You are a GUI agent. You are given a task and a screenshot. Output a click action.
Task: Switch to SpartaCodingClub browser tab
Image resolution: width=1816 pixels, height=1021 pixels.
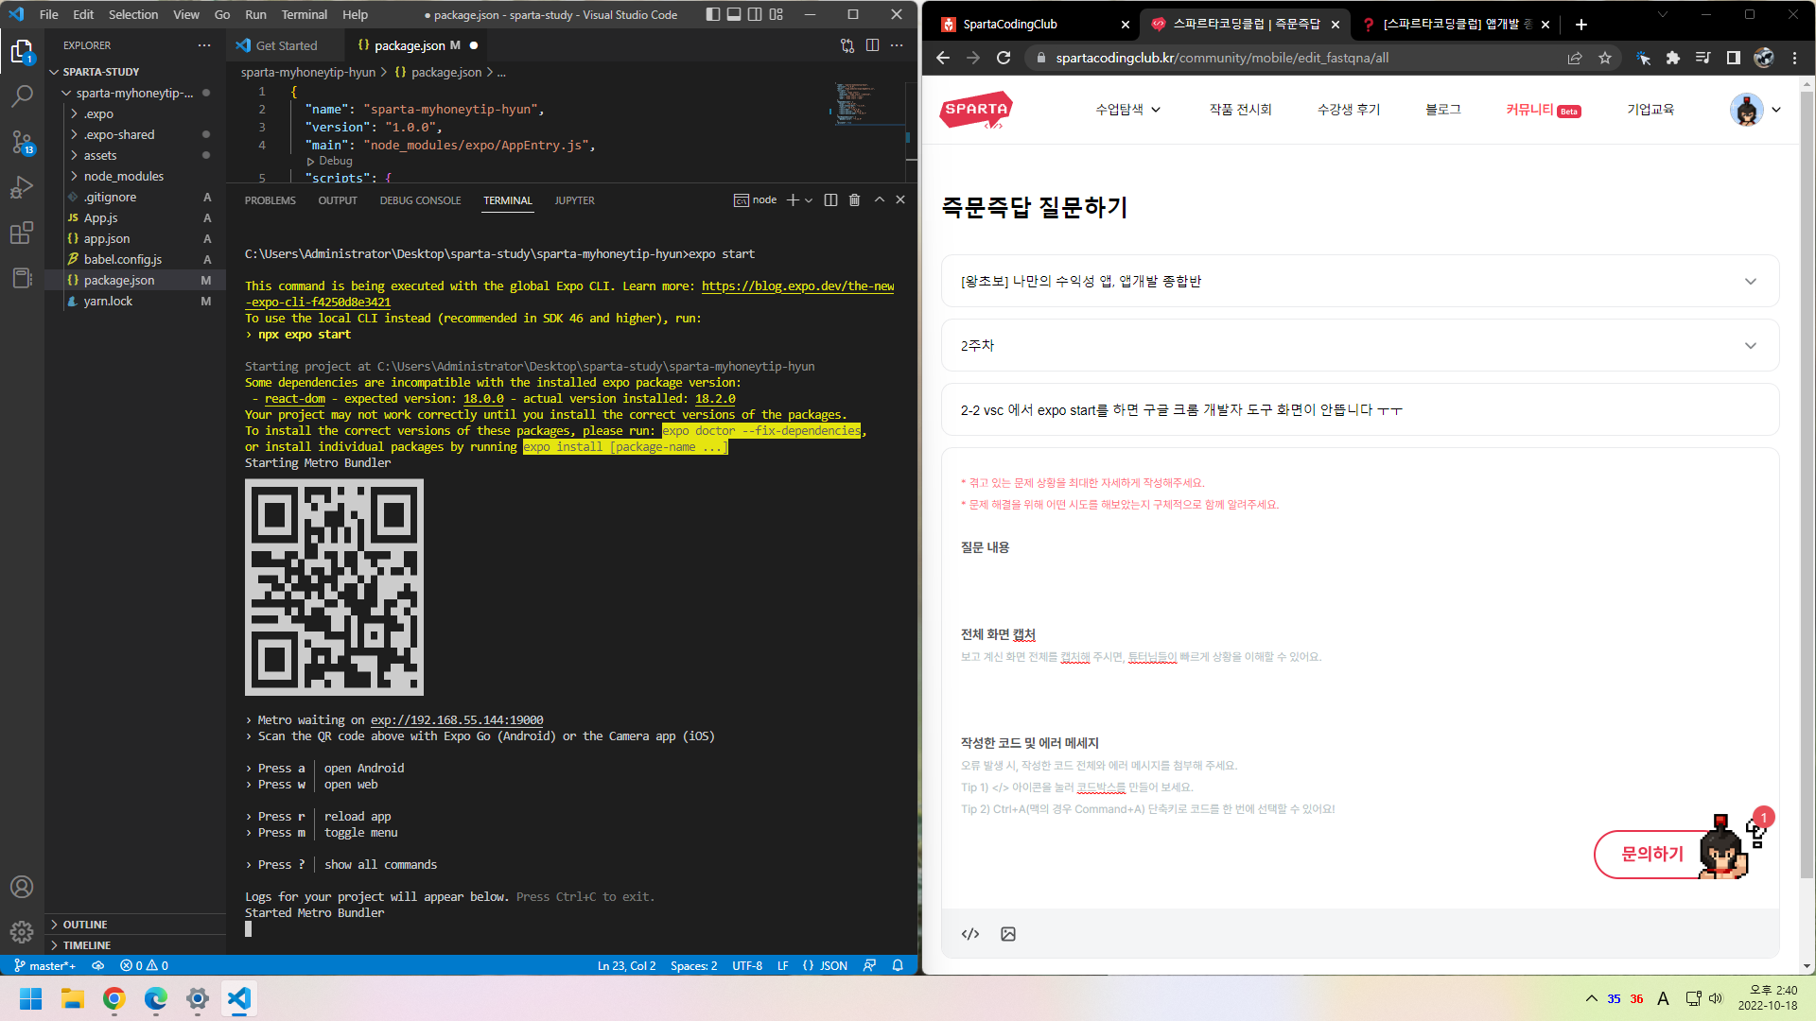[1032, 25]
